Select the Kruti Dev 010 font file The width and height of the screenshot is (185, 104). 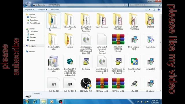click(x=54, y=85)
